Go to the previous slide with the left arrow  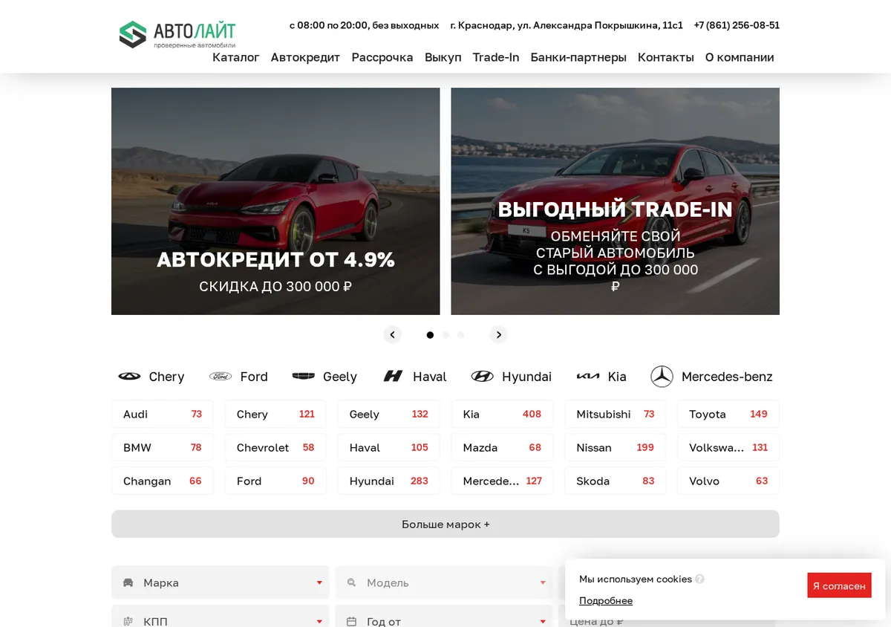393,334
